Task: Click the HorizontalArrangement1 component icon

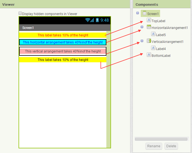Action: click(149, 27)
